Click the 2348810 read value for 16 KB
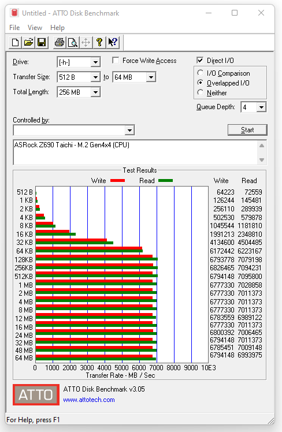 [250, 234]
